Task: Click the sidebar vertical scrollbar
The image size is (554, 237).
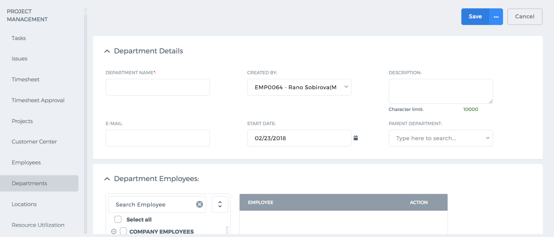Action: 85,121
